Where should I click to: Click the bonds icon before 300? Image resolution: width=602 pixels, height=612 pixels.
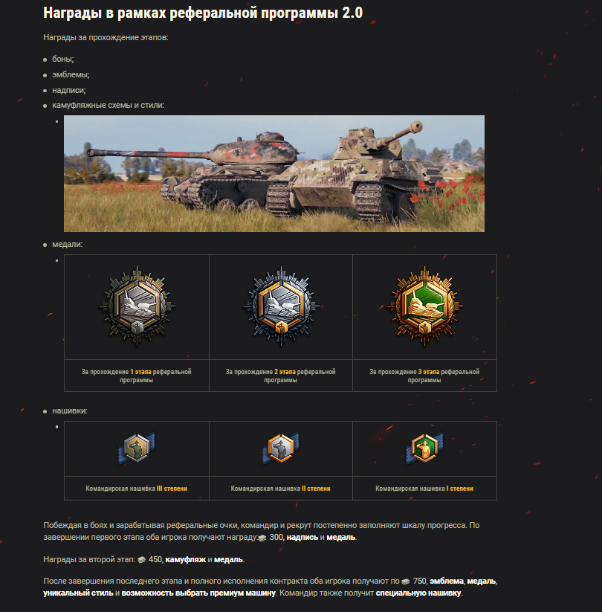(262, 538)
